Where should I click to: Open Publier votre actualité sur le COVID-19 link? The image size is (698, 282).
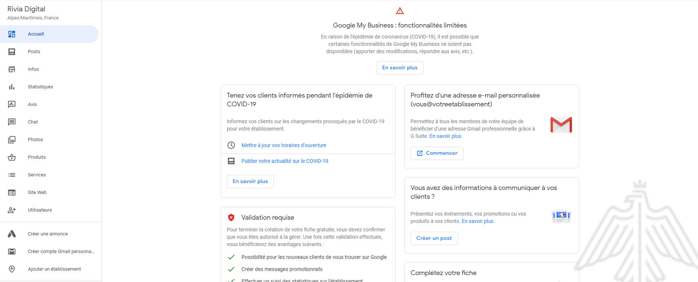click(285, 161)
